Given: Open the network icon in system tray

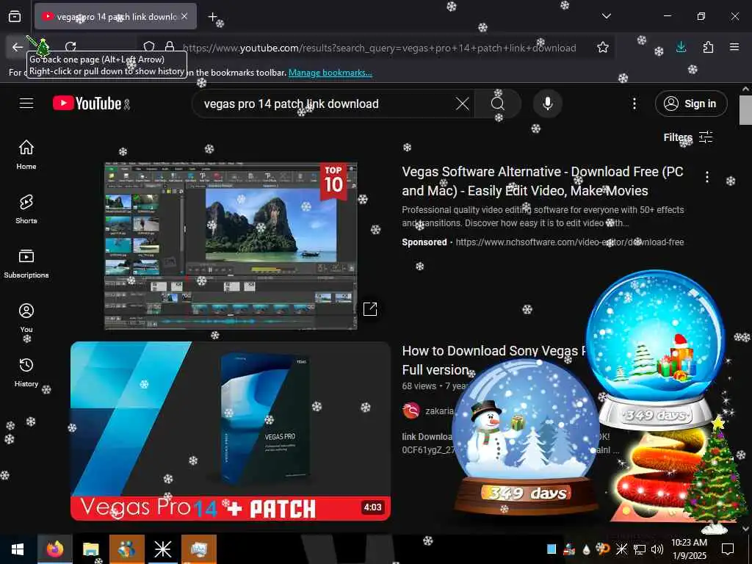Looking at the screenshot, I should tap(640, 549).
